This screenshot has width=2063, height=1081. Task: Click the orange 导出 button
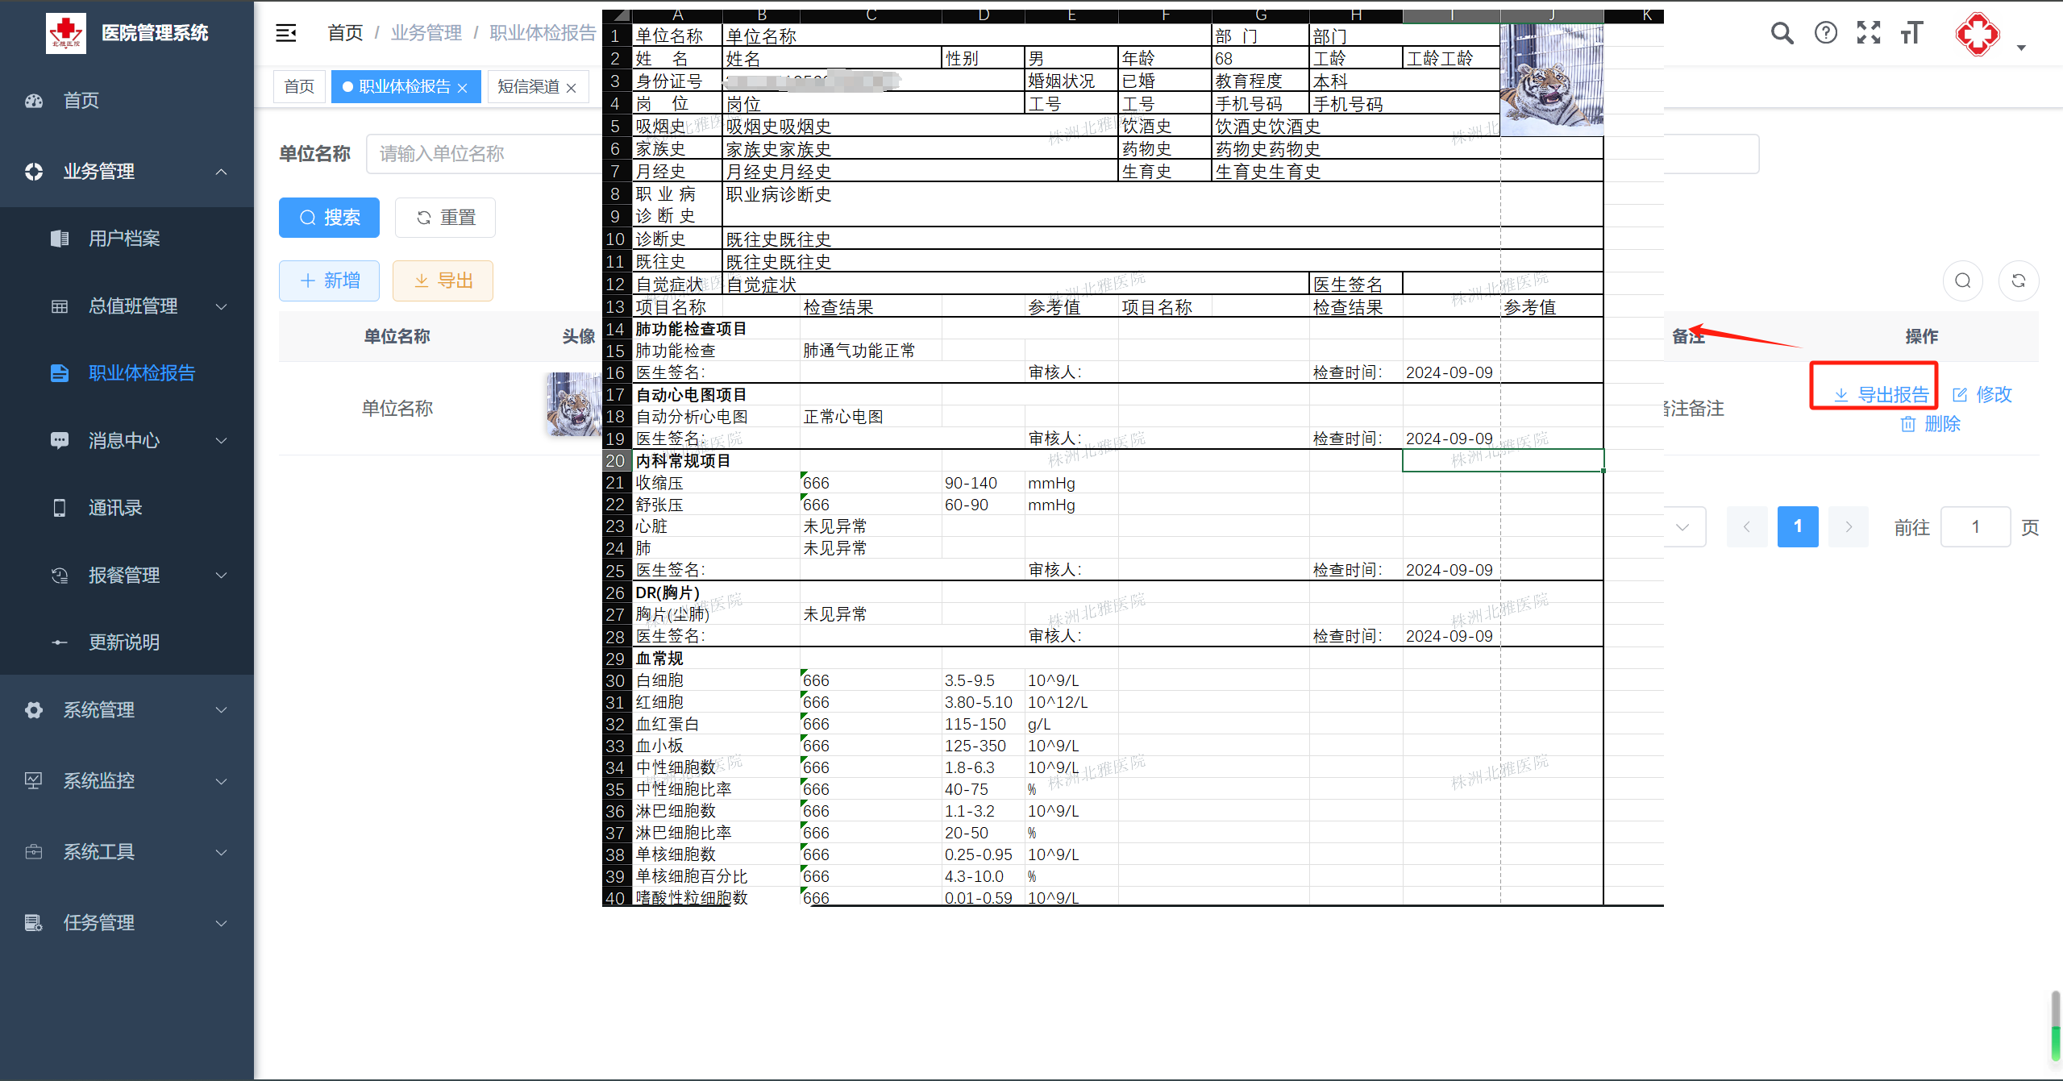click(x=443, y=281)
